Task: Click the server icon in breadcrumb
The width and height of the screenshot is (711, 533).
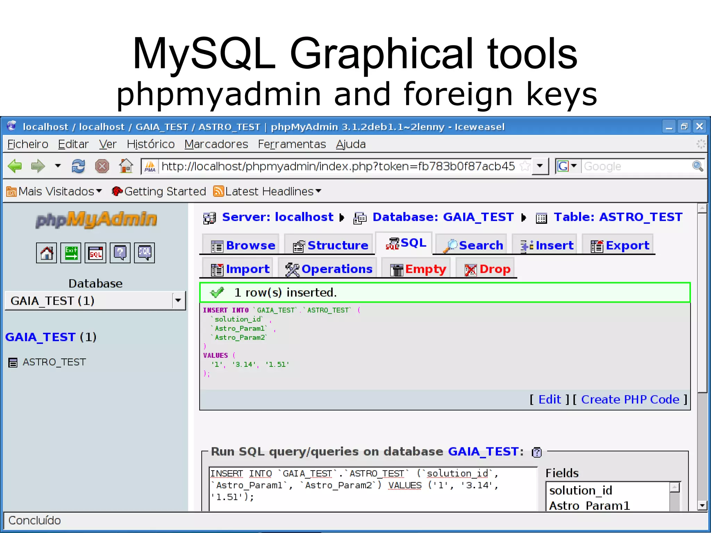Action: point(210,218)
